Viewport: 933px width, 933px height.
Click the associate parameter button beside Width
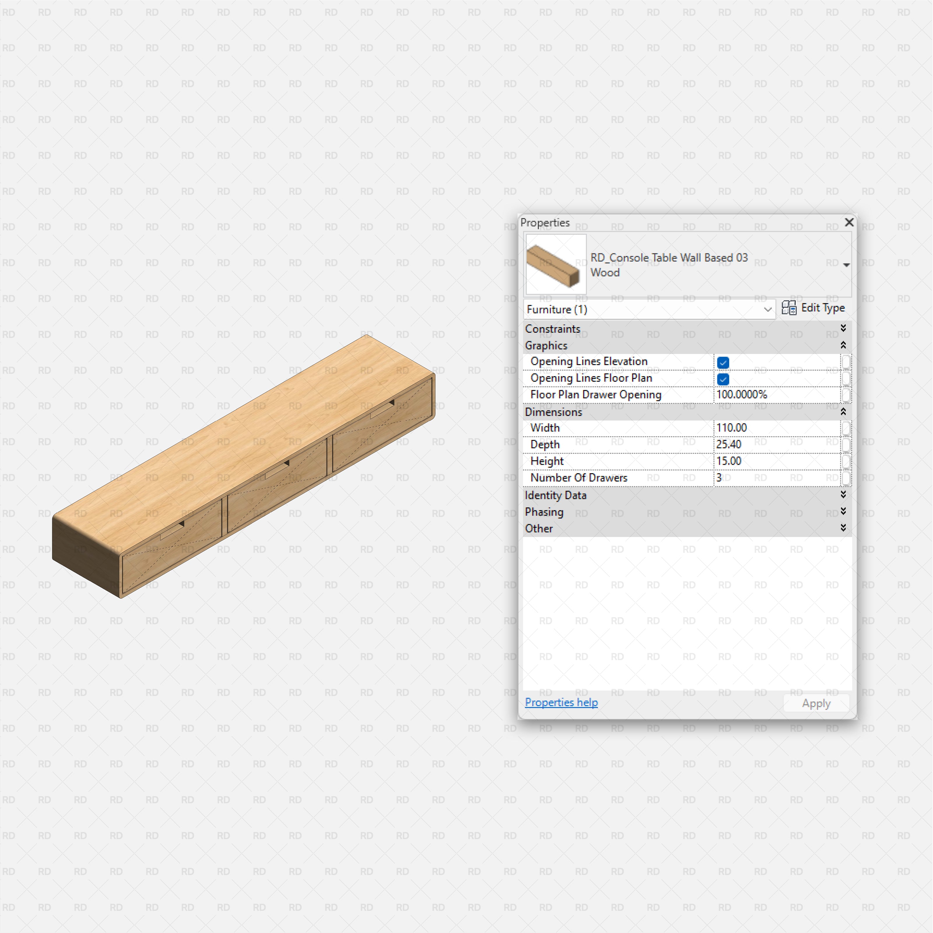(x=846, y=428)
